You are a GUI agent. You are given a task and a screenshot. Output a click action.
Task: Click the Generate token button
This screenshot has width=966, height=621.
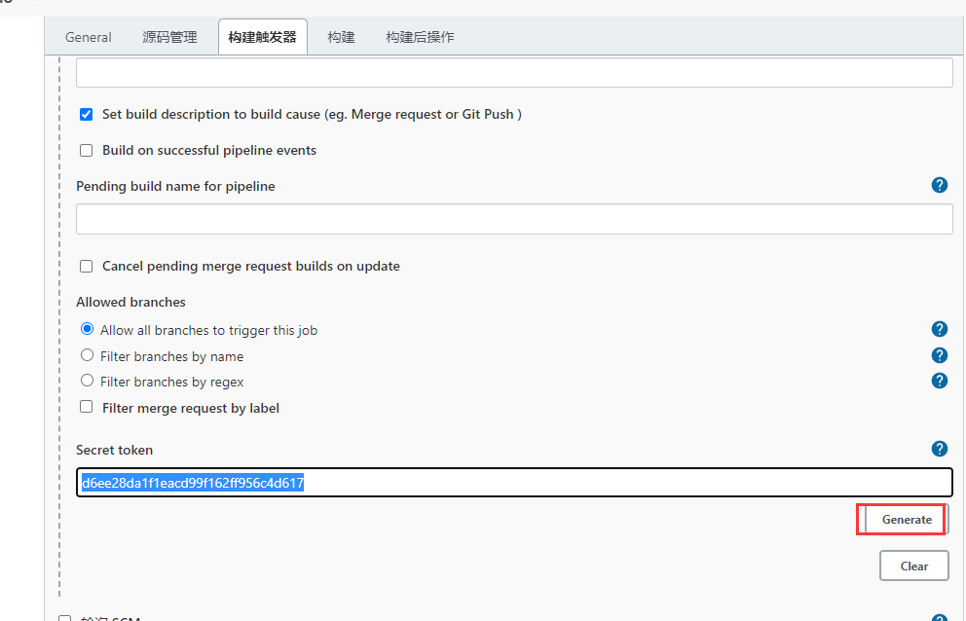pos(907,520)
